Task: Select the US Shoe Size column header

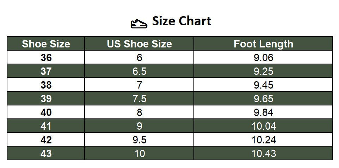Action: point(139,44)
